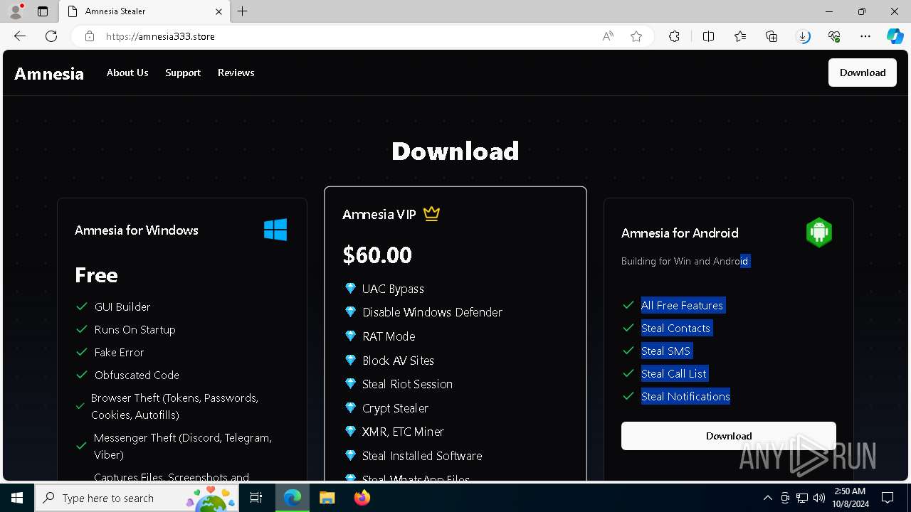Open Browser essentials heart icon

tap(834, 36)
